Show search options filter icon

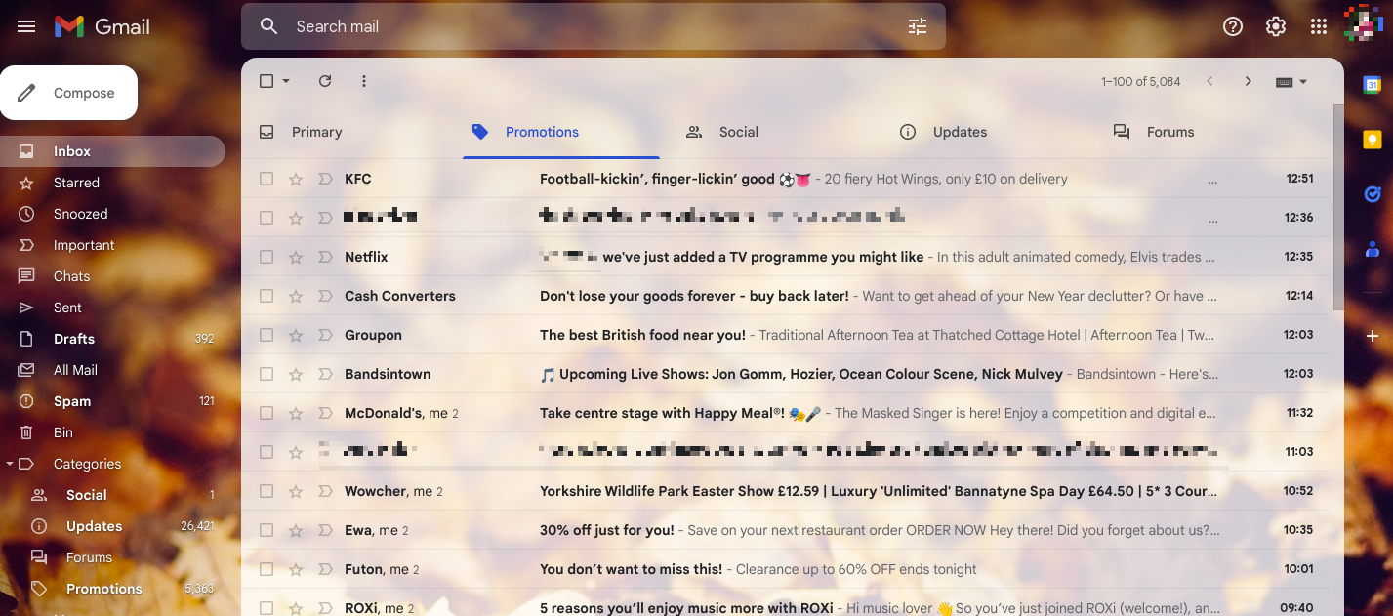coord(918,26)
